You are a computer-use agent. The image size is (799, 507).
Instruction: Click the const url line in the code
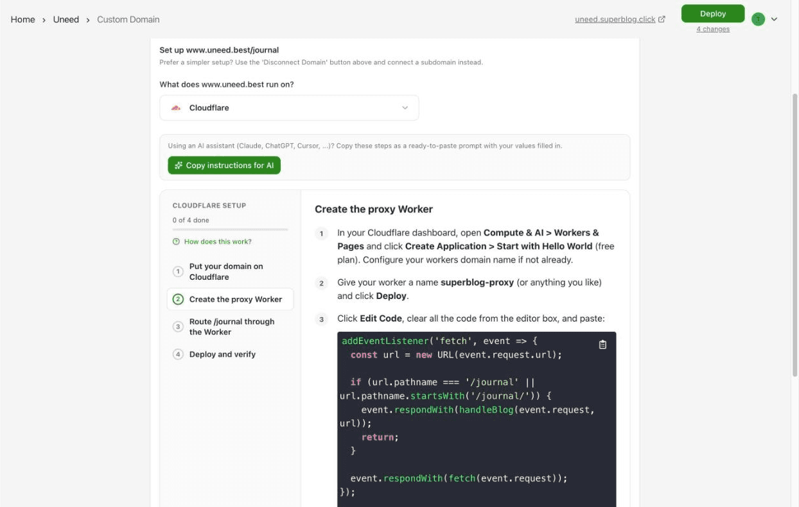click(456, 355)
